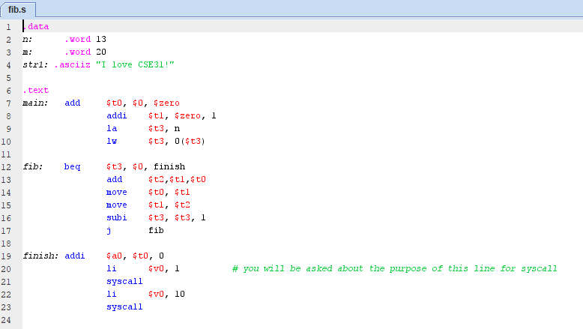This screenshot has height=329, width=583.
Task: Click the la instruction on line 9
Action: click(x=112, y=129)
